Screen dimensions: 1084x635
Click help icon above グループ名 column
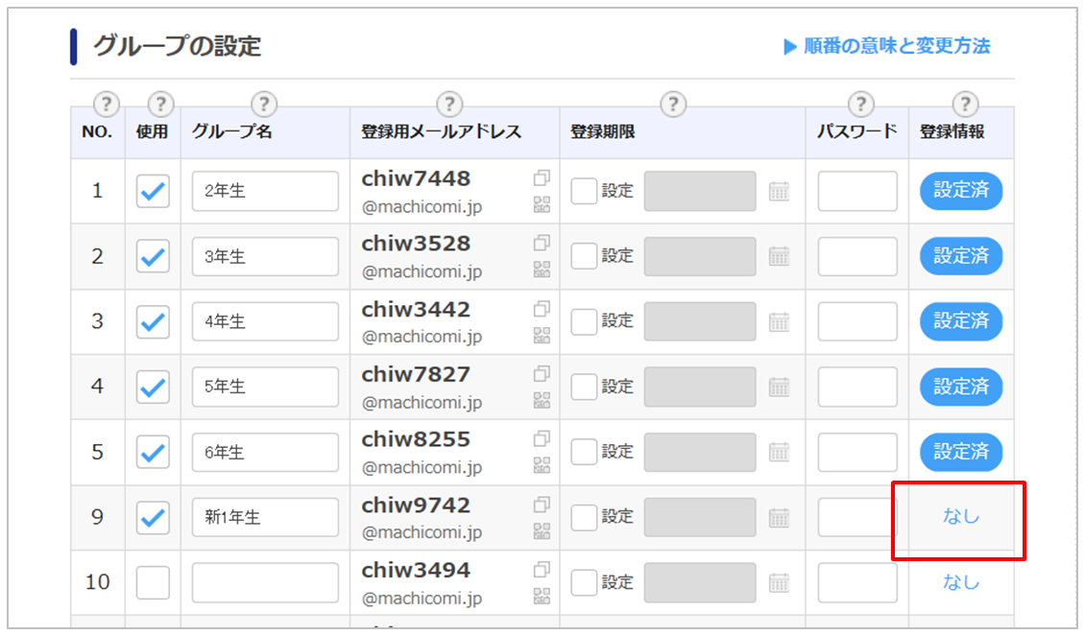263,104
